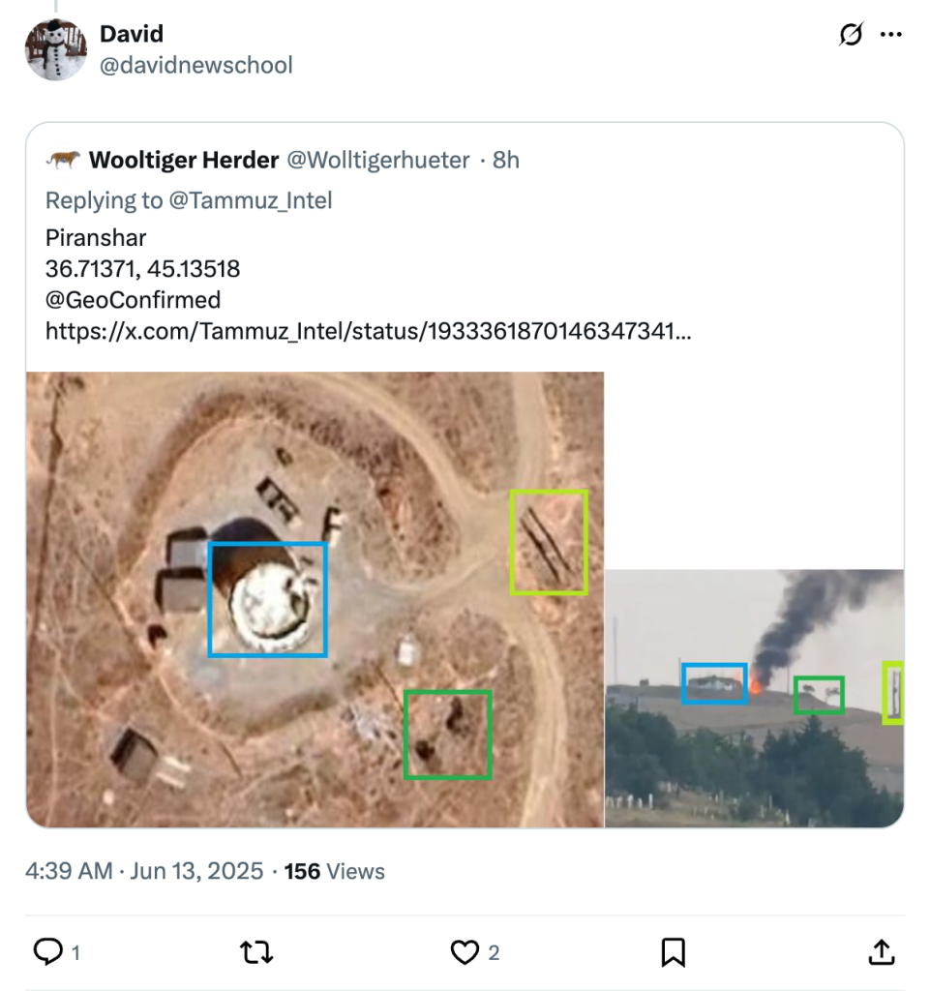The height and width of the screenshot is (991, 930).
Task: Click the Wooltiger Herder tiger avatar
Action: click(63, 161)
